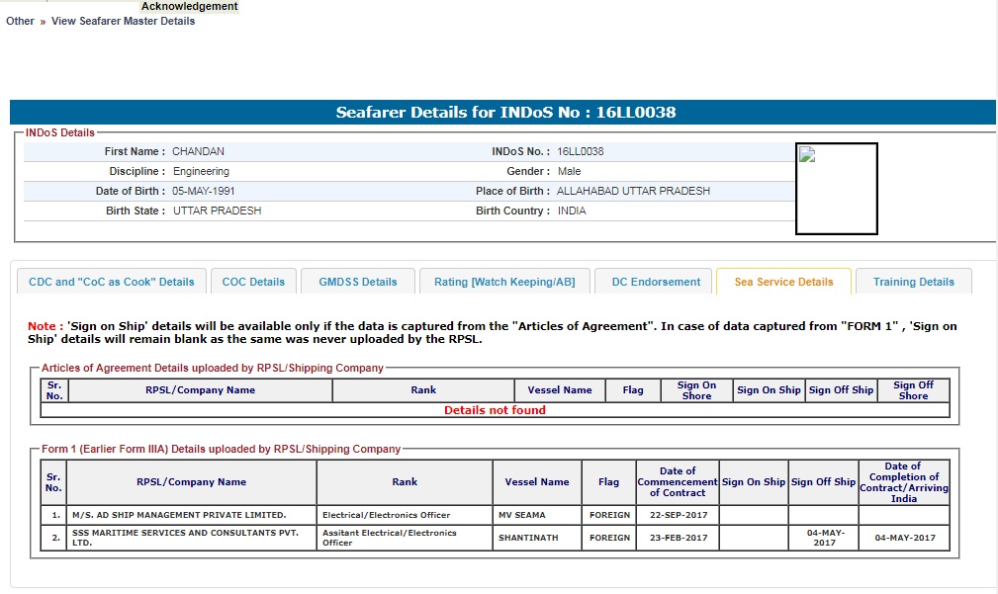Screen dimensions: 998x594
Task: Click the broken image icon in photo box
Action: [x=807, y=155]
